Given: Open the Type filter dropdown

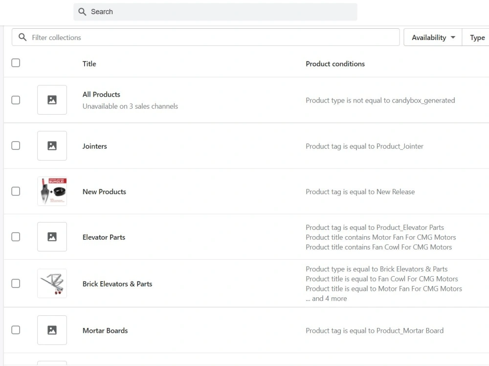Looking at the screenshot, I should 476,38.
